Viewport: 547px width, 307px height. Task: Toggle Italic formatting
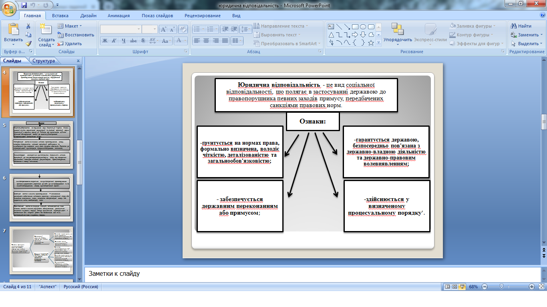114,40
